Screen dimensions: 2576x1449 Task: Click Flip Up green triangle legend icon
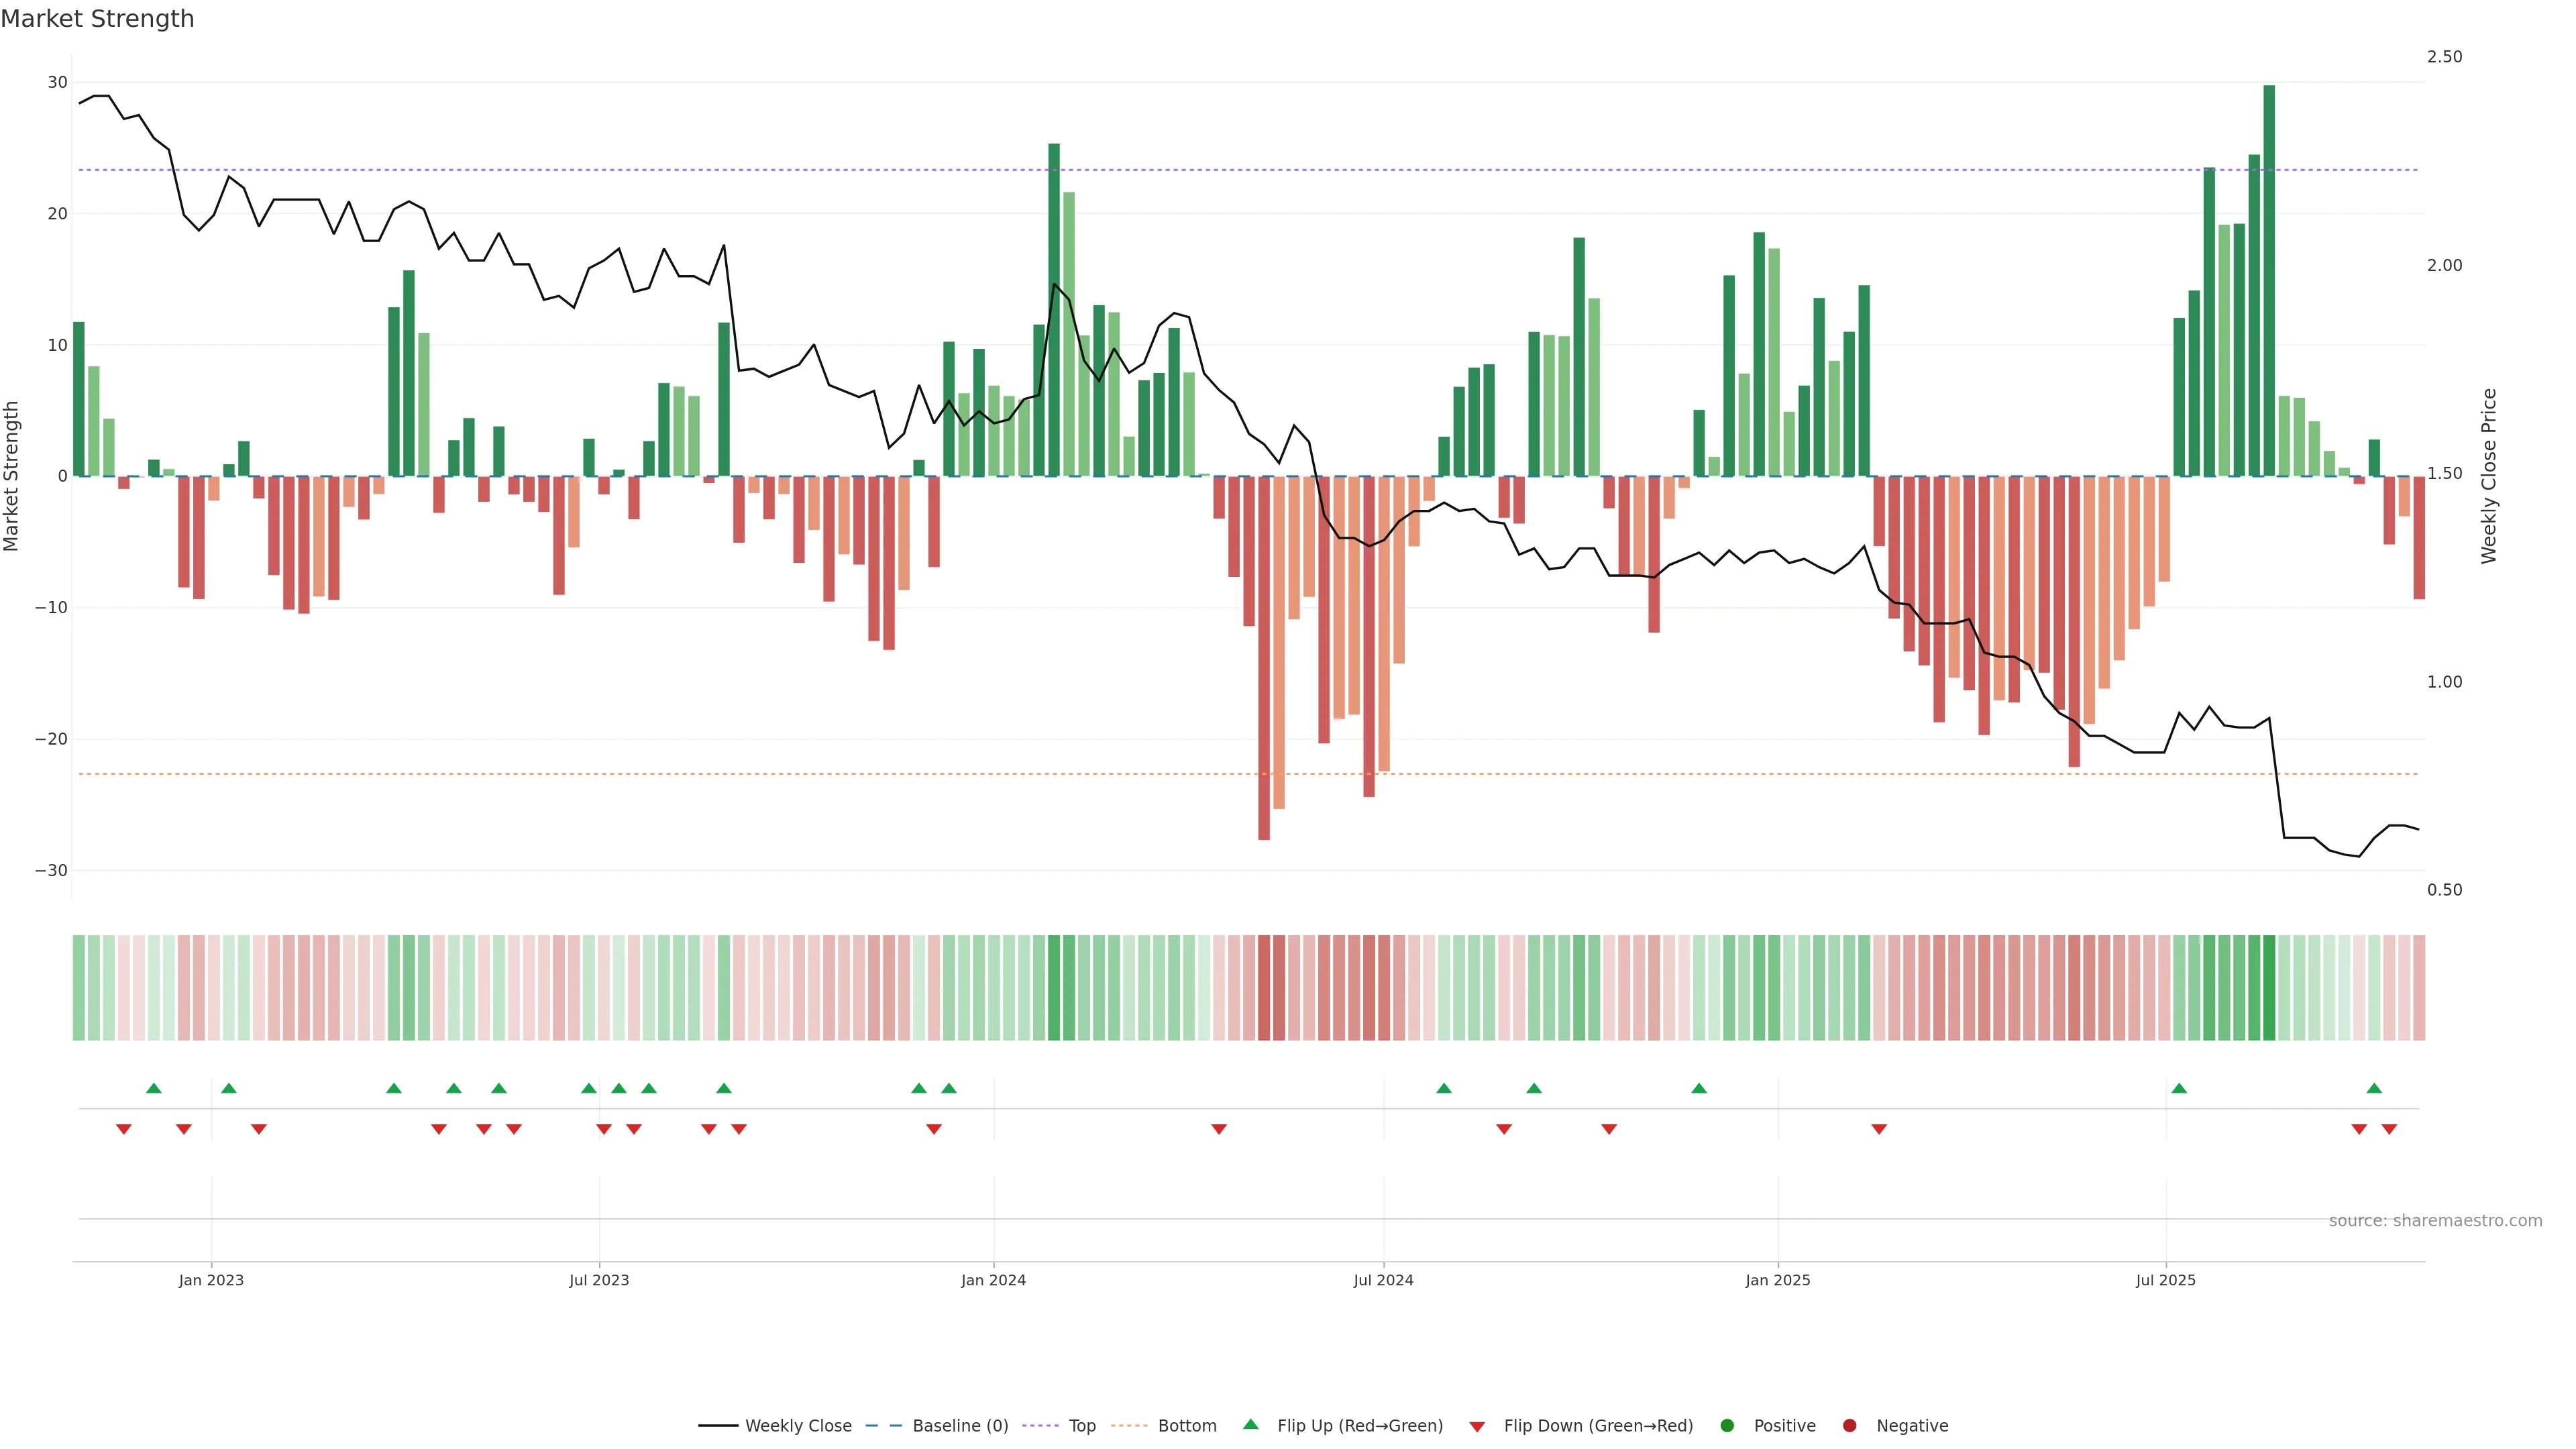coord(1250,1424)
